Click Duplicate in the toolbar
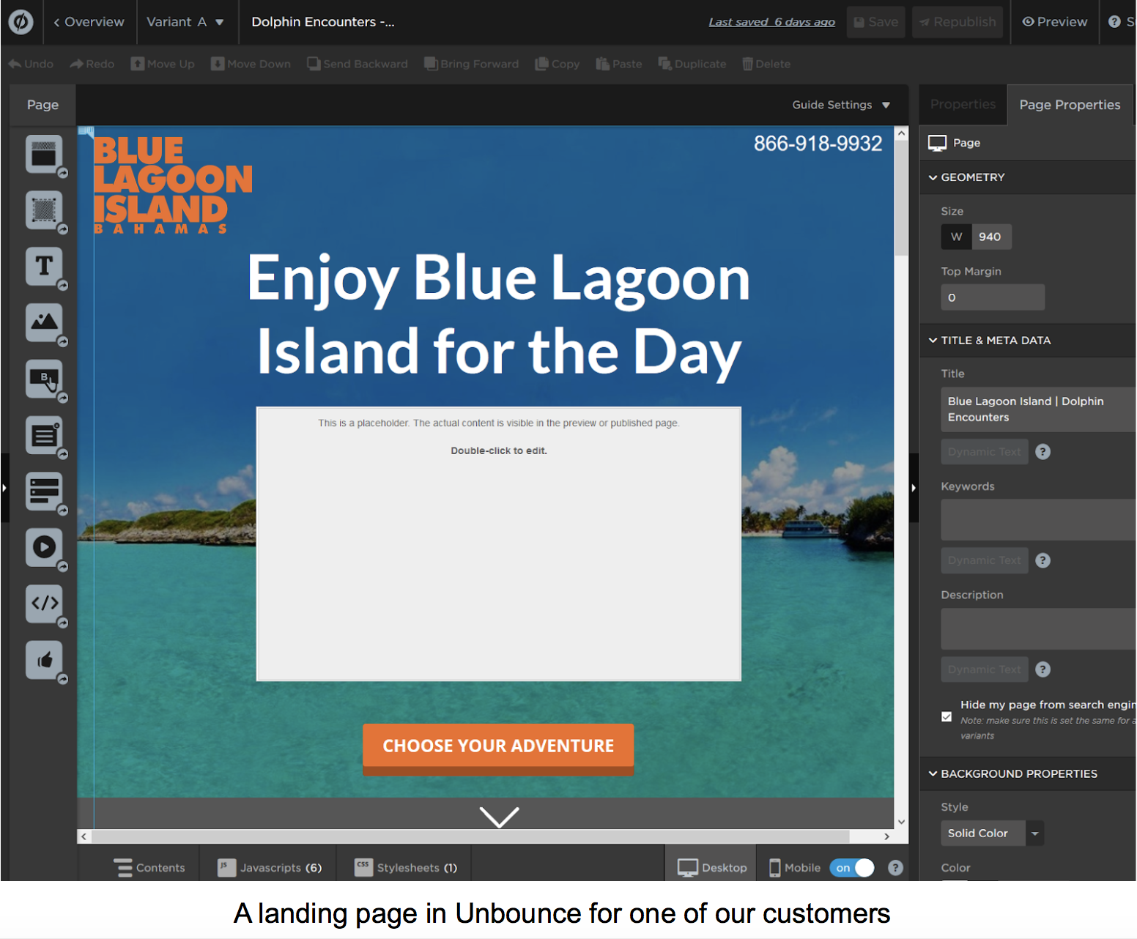Screen dimensions: 1137x939 click(692, 64)
